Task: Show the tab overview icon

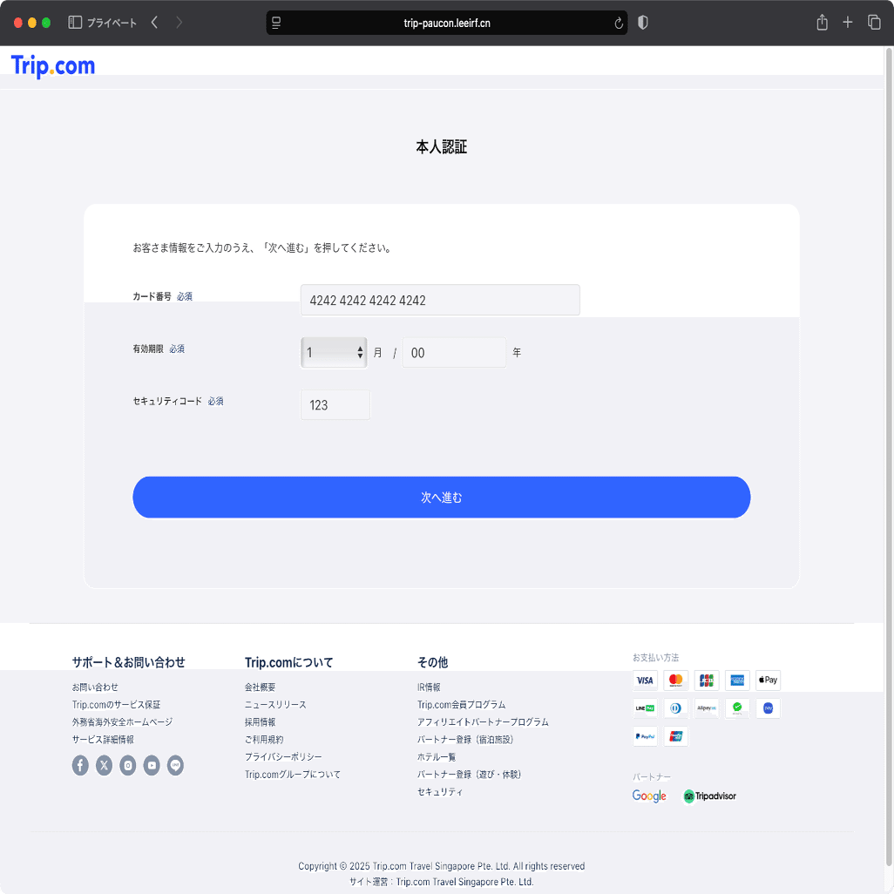Action: pyautogui.click(x=874, y=23)
